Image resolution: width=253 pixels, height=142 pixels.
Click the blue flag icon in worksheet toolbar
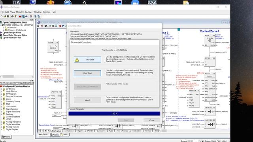[63, 26]
